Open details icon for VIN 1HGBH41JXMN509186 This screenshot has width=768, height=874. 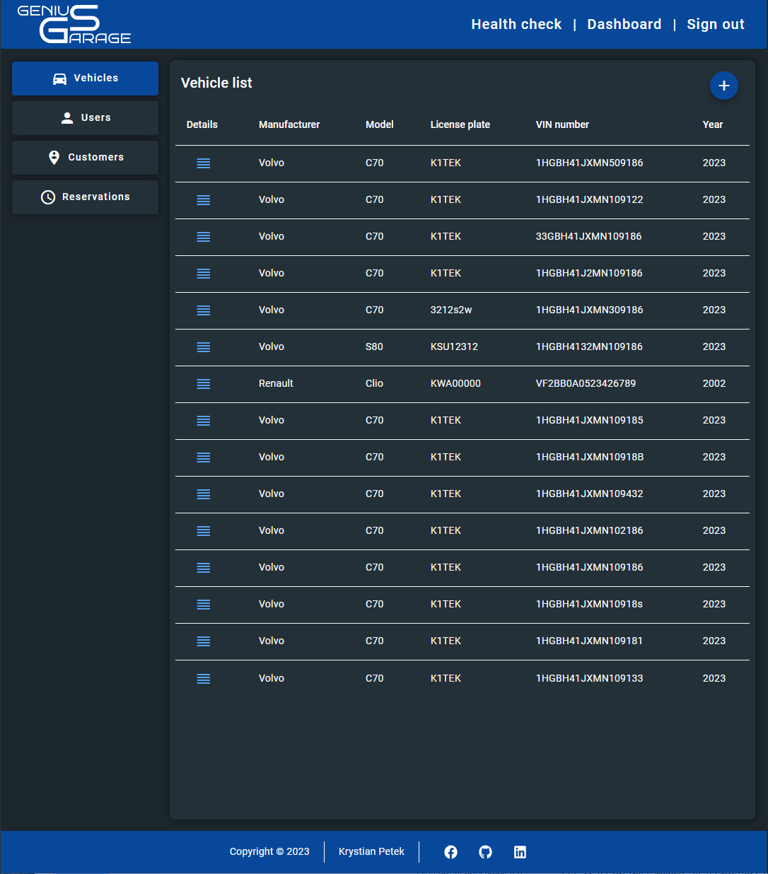point(203,163)
